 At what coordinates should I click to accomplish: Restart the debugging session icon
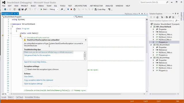click(74, 9)
